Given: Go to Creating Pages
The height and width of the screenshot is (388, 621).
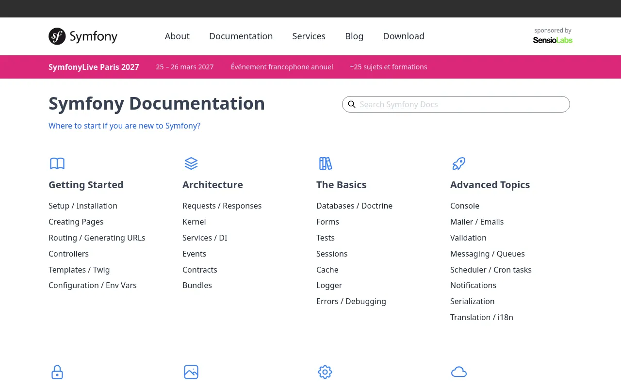Looking at the screenshot, I should tap(76, 222).
